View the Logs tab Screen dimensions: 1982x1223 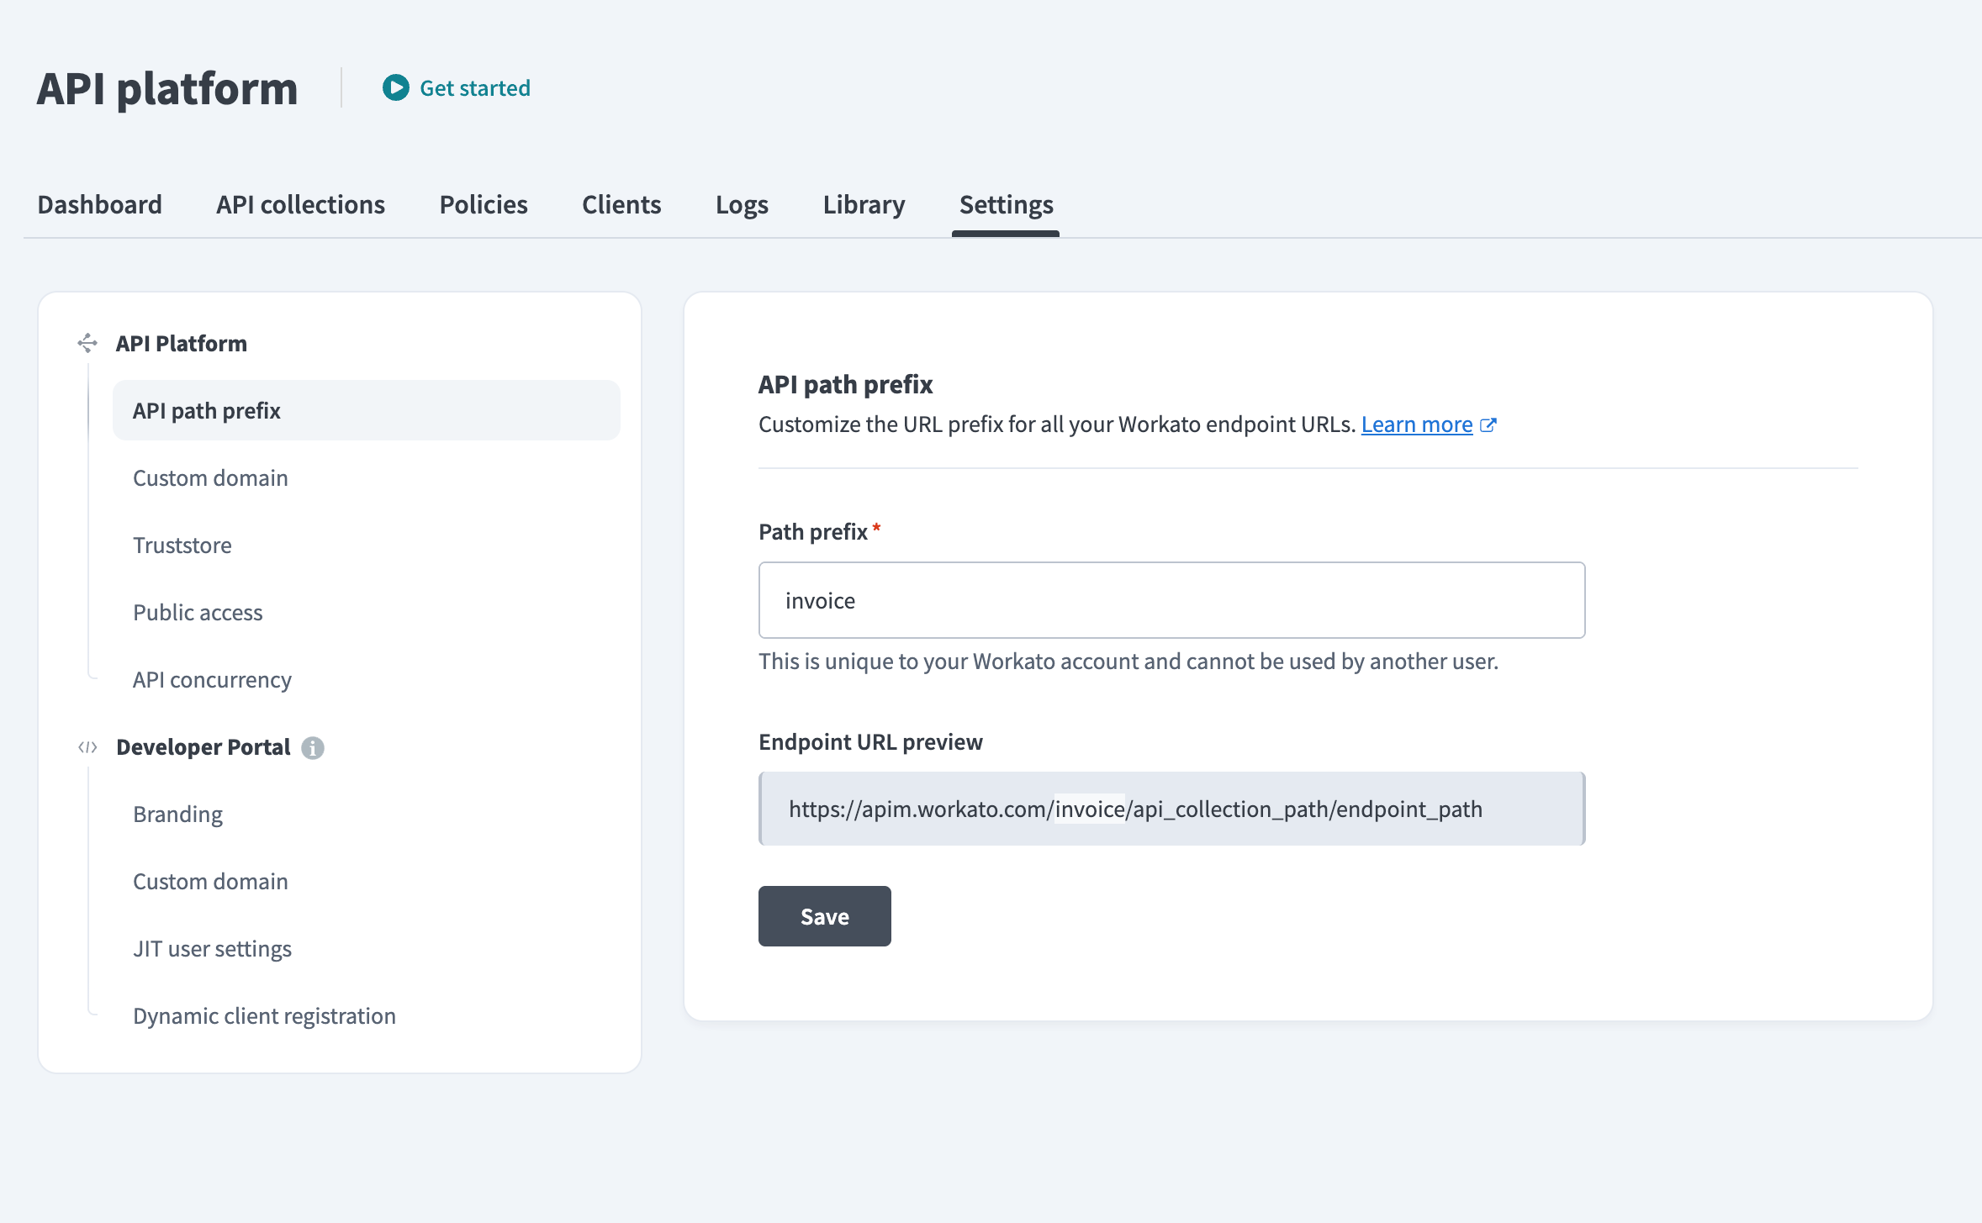coord(742,204)
